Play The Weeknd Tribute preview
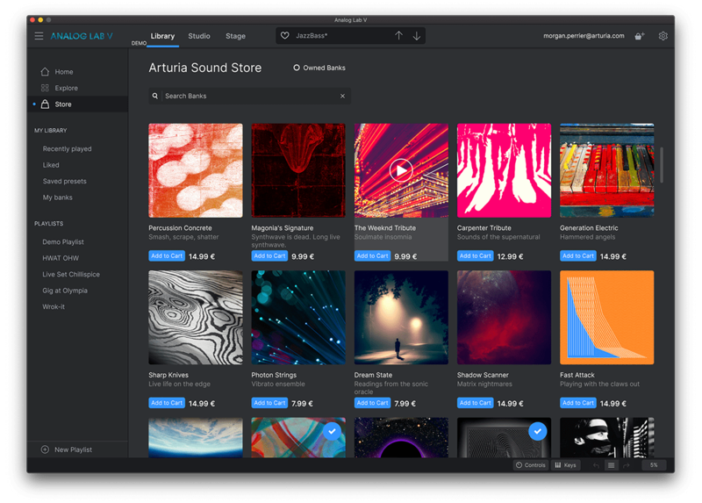Viewport: 702px width, 503px height. [401, 170]
